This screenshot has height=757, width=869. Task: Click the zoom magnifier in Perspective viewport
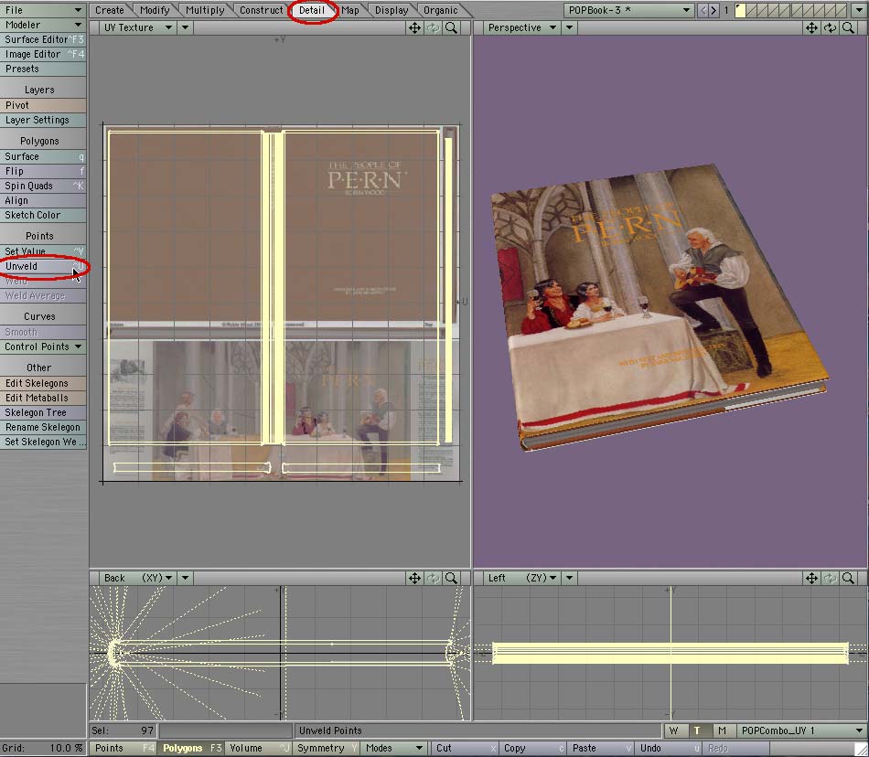click(x=848, y=27)
